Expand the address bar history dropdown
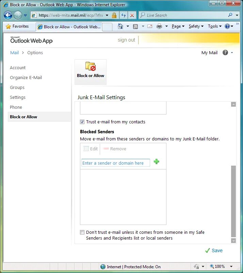 point(107,15)
